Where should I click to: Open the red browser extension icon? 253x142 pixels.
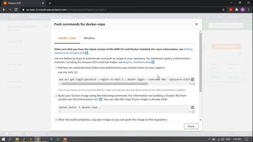coord(231,9)
